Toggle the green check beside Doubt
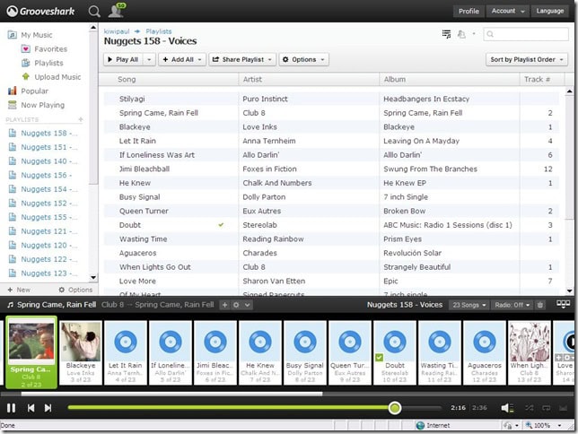578x434 pixels. click(221, 225)
